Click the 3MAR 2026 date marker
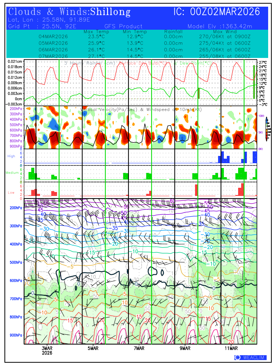Screen dimensions: 273x364 (47, 351)
